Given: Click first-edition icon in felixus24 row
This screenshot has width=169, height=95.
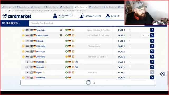Looking at the screenshot, I should (x=73, y=41).
